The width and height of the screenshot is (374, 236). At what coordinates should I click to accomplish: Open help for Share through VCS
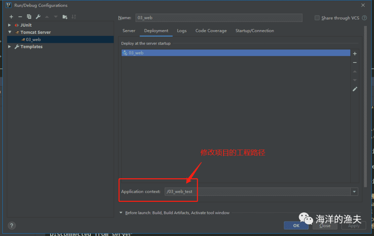coord(364,18)
